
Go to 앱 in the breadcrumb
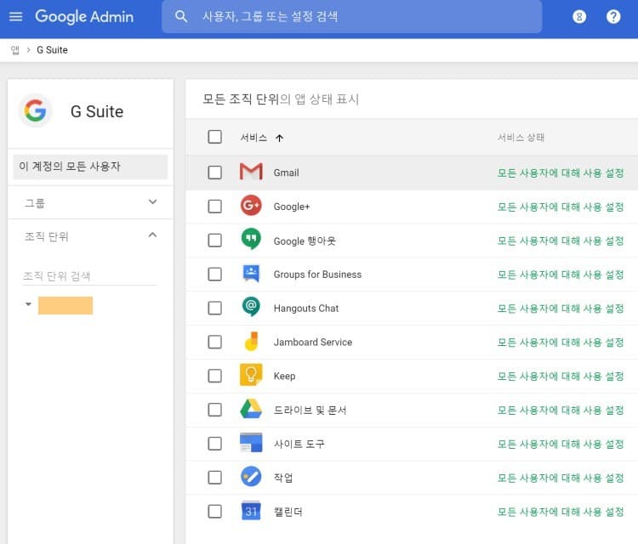pyautogui.click(x=15, y=50)
